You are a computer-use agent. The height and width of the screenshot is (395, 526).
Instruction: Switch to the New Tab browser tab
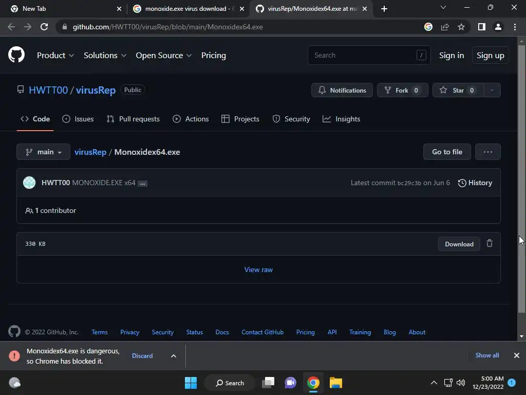pos(64,9)
